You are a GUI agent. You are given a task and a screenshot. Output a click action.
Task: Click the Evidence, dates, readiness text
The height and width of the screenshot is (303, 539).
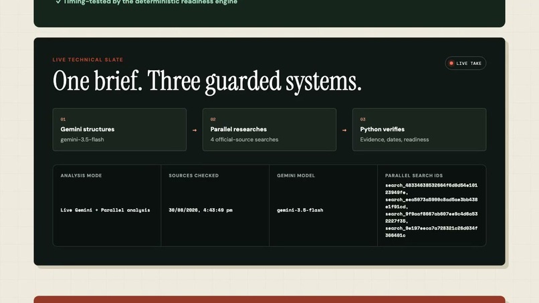395,140
